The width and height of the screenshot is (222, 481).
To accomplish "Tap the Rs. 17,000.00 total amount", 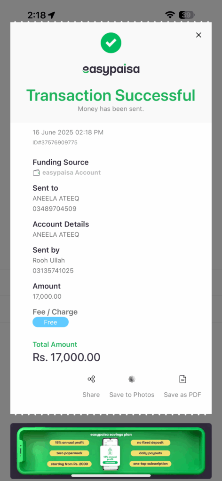I will [x=67, y=357].
